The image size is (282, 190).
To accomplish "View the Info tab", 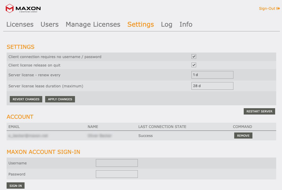I will point(186,25).
